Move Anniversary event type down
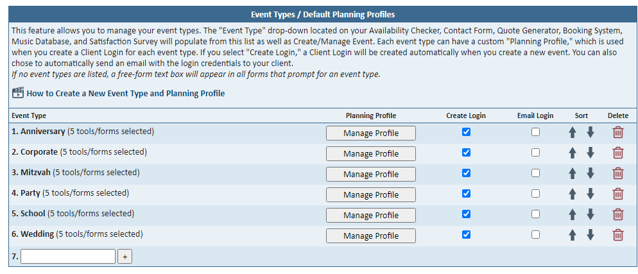The image size is (638, 274). pos(591,132)
